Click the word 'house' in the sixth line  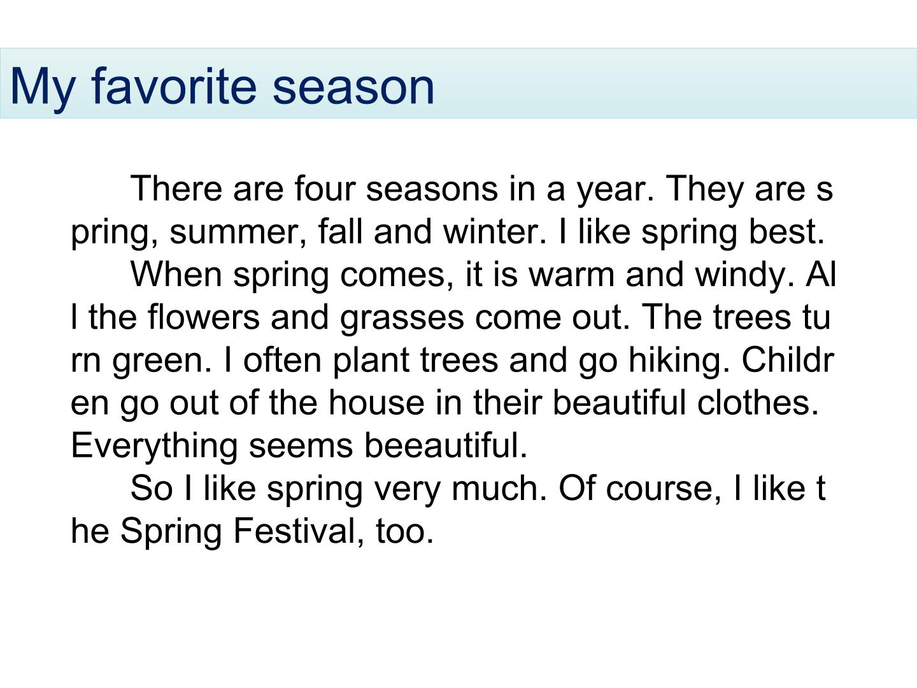coord(376,402)
